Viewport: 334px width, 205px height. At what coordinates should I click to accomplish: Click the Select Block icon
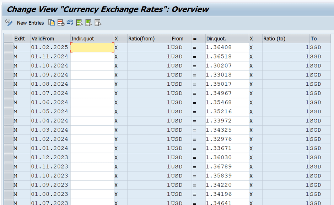88,23
